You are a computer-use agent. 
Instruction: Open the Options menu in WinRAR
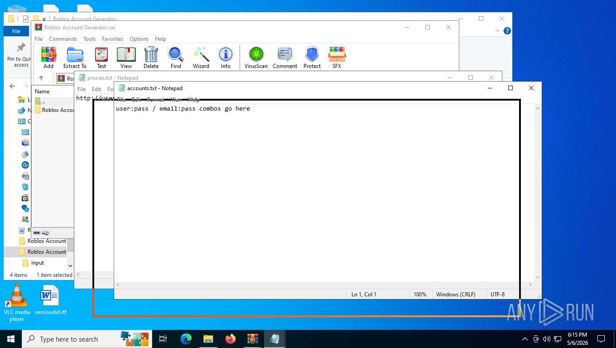point(139,39)
